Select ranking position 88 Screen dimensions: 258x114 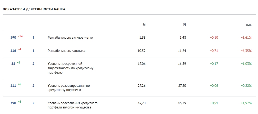[13, 64]
